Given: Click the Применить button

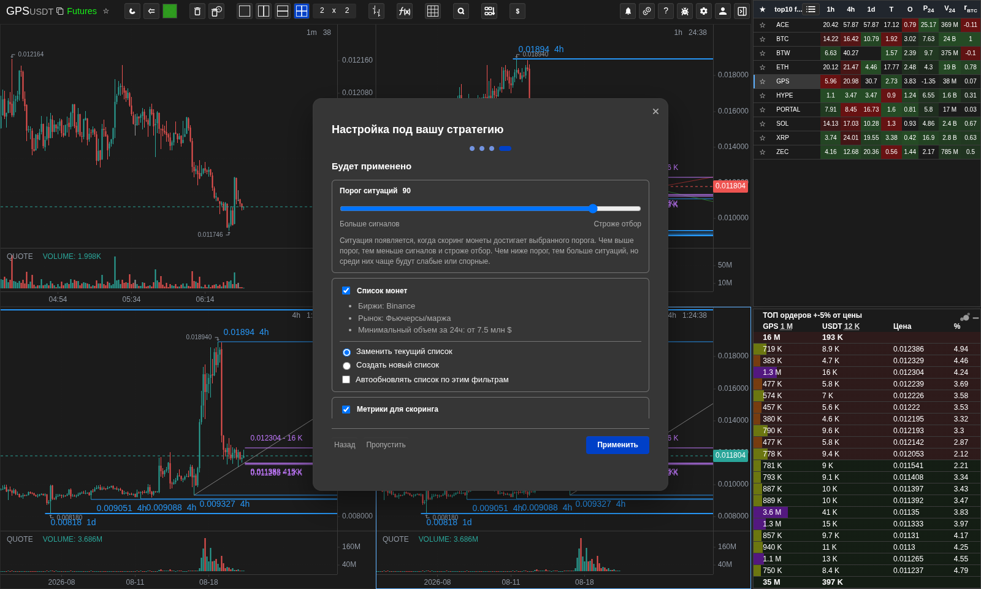Looking at the screenshot, I should pyautogui.click(x=617, y=445).
